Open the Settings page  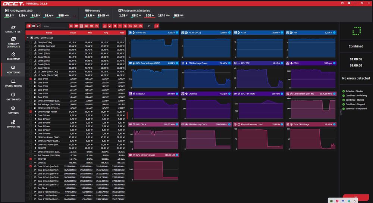click(13, 110)
